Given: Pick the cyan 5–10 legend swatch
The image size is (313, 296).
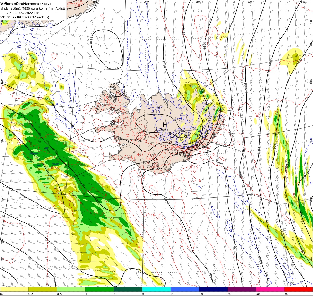Looking at the screenshot, I should coord(156,289).
